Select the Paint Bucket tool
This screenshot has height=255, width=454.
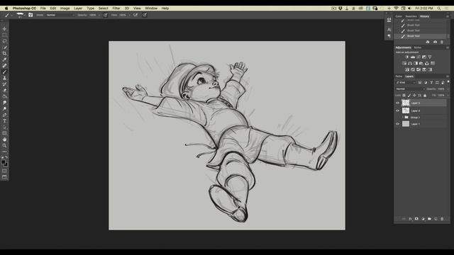[4, 96]
